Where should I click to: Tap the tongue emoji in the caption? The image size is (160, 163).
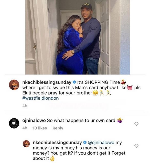point(129,88)
